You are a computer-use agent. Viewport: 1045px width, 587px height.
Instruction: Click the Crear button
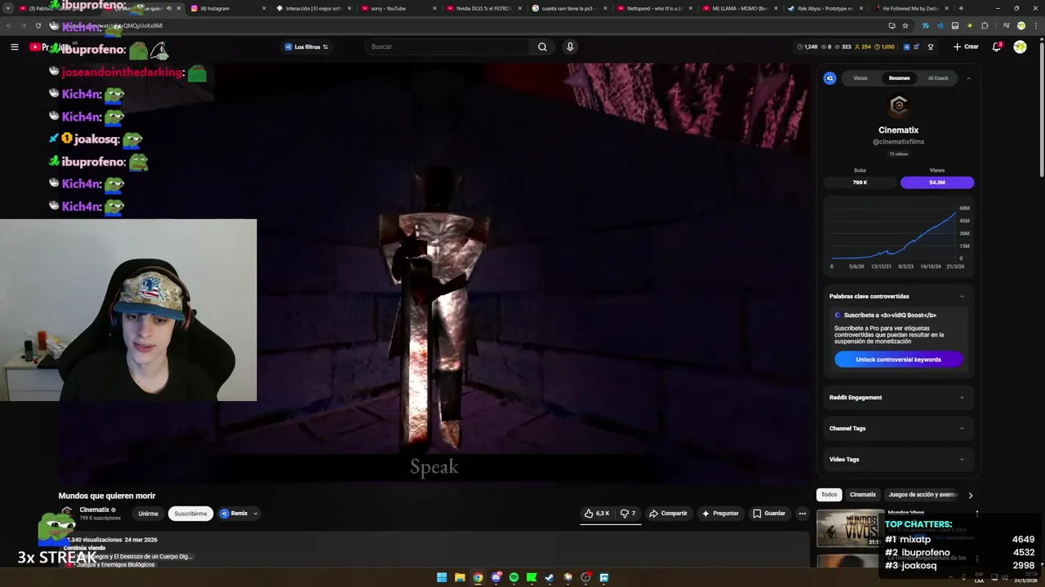[x=966, y=46]
